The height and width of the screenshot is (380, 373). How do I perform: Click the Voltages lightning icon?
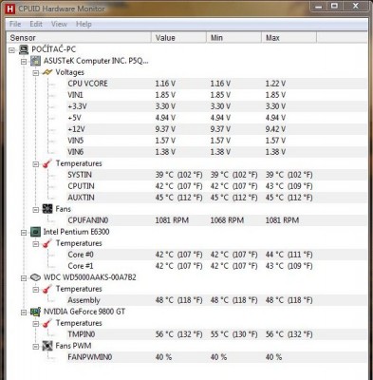[x=47, y=72]
